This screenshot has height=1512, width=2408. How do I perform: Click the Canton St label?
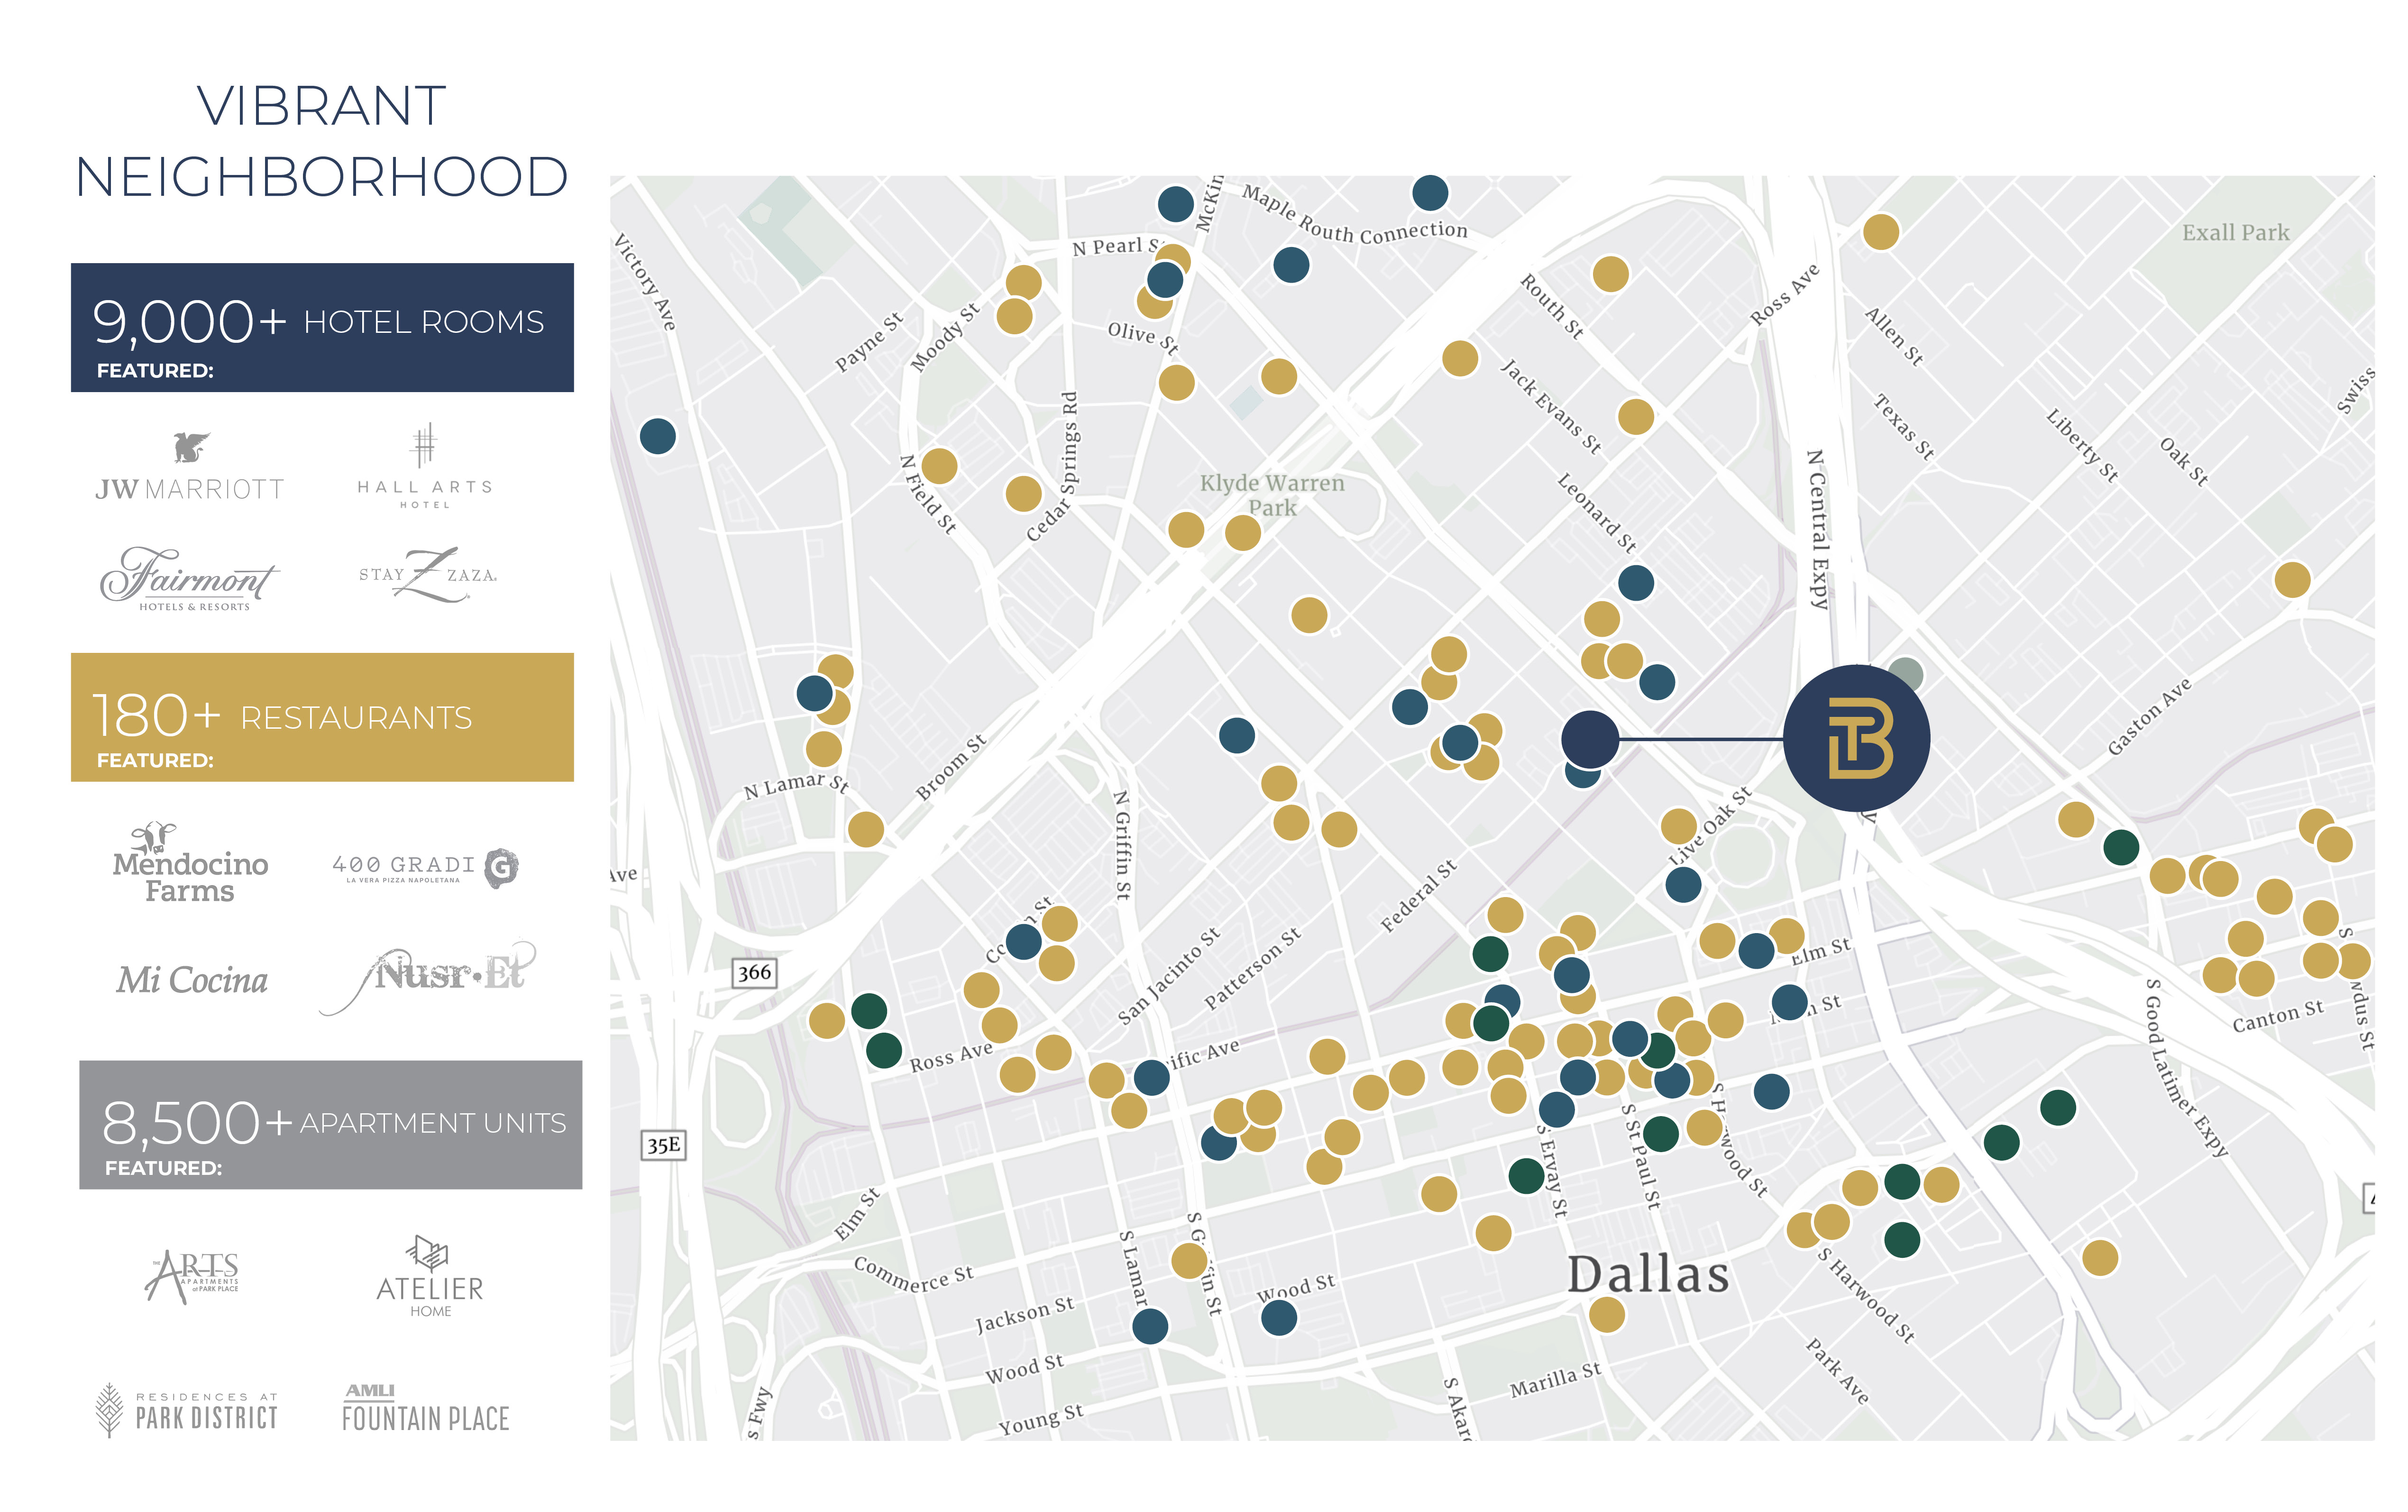(2278, 1016)
